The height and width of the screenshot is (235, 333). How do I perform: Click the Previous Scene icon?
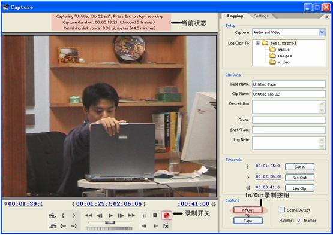[x=52, y=226]
